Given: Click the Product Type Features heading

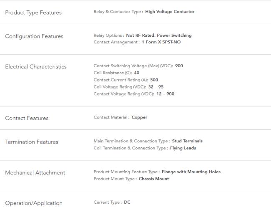Looking at the screenshot, I should pyautogui.click(x=33, y=13).
